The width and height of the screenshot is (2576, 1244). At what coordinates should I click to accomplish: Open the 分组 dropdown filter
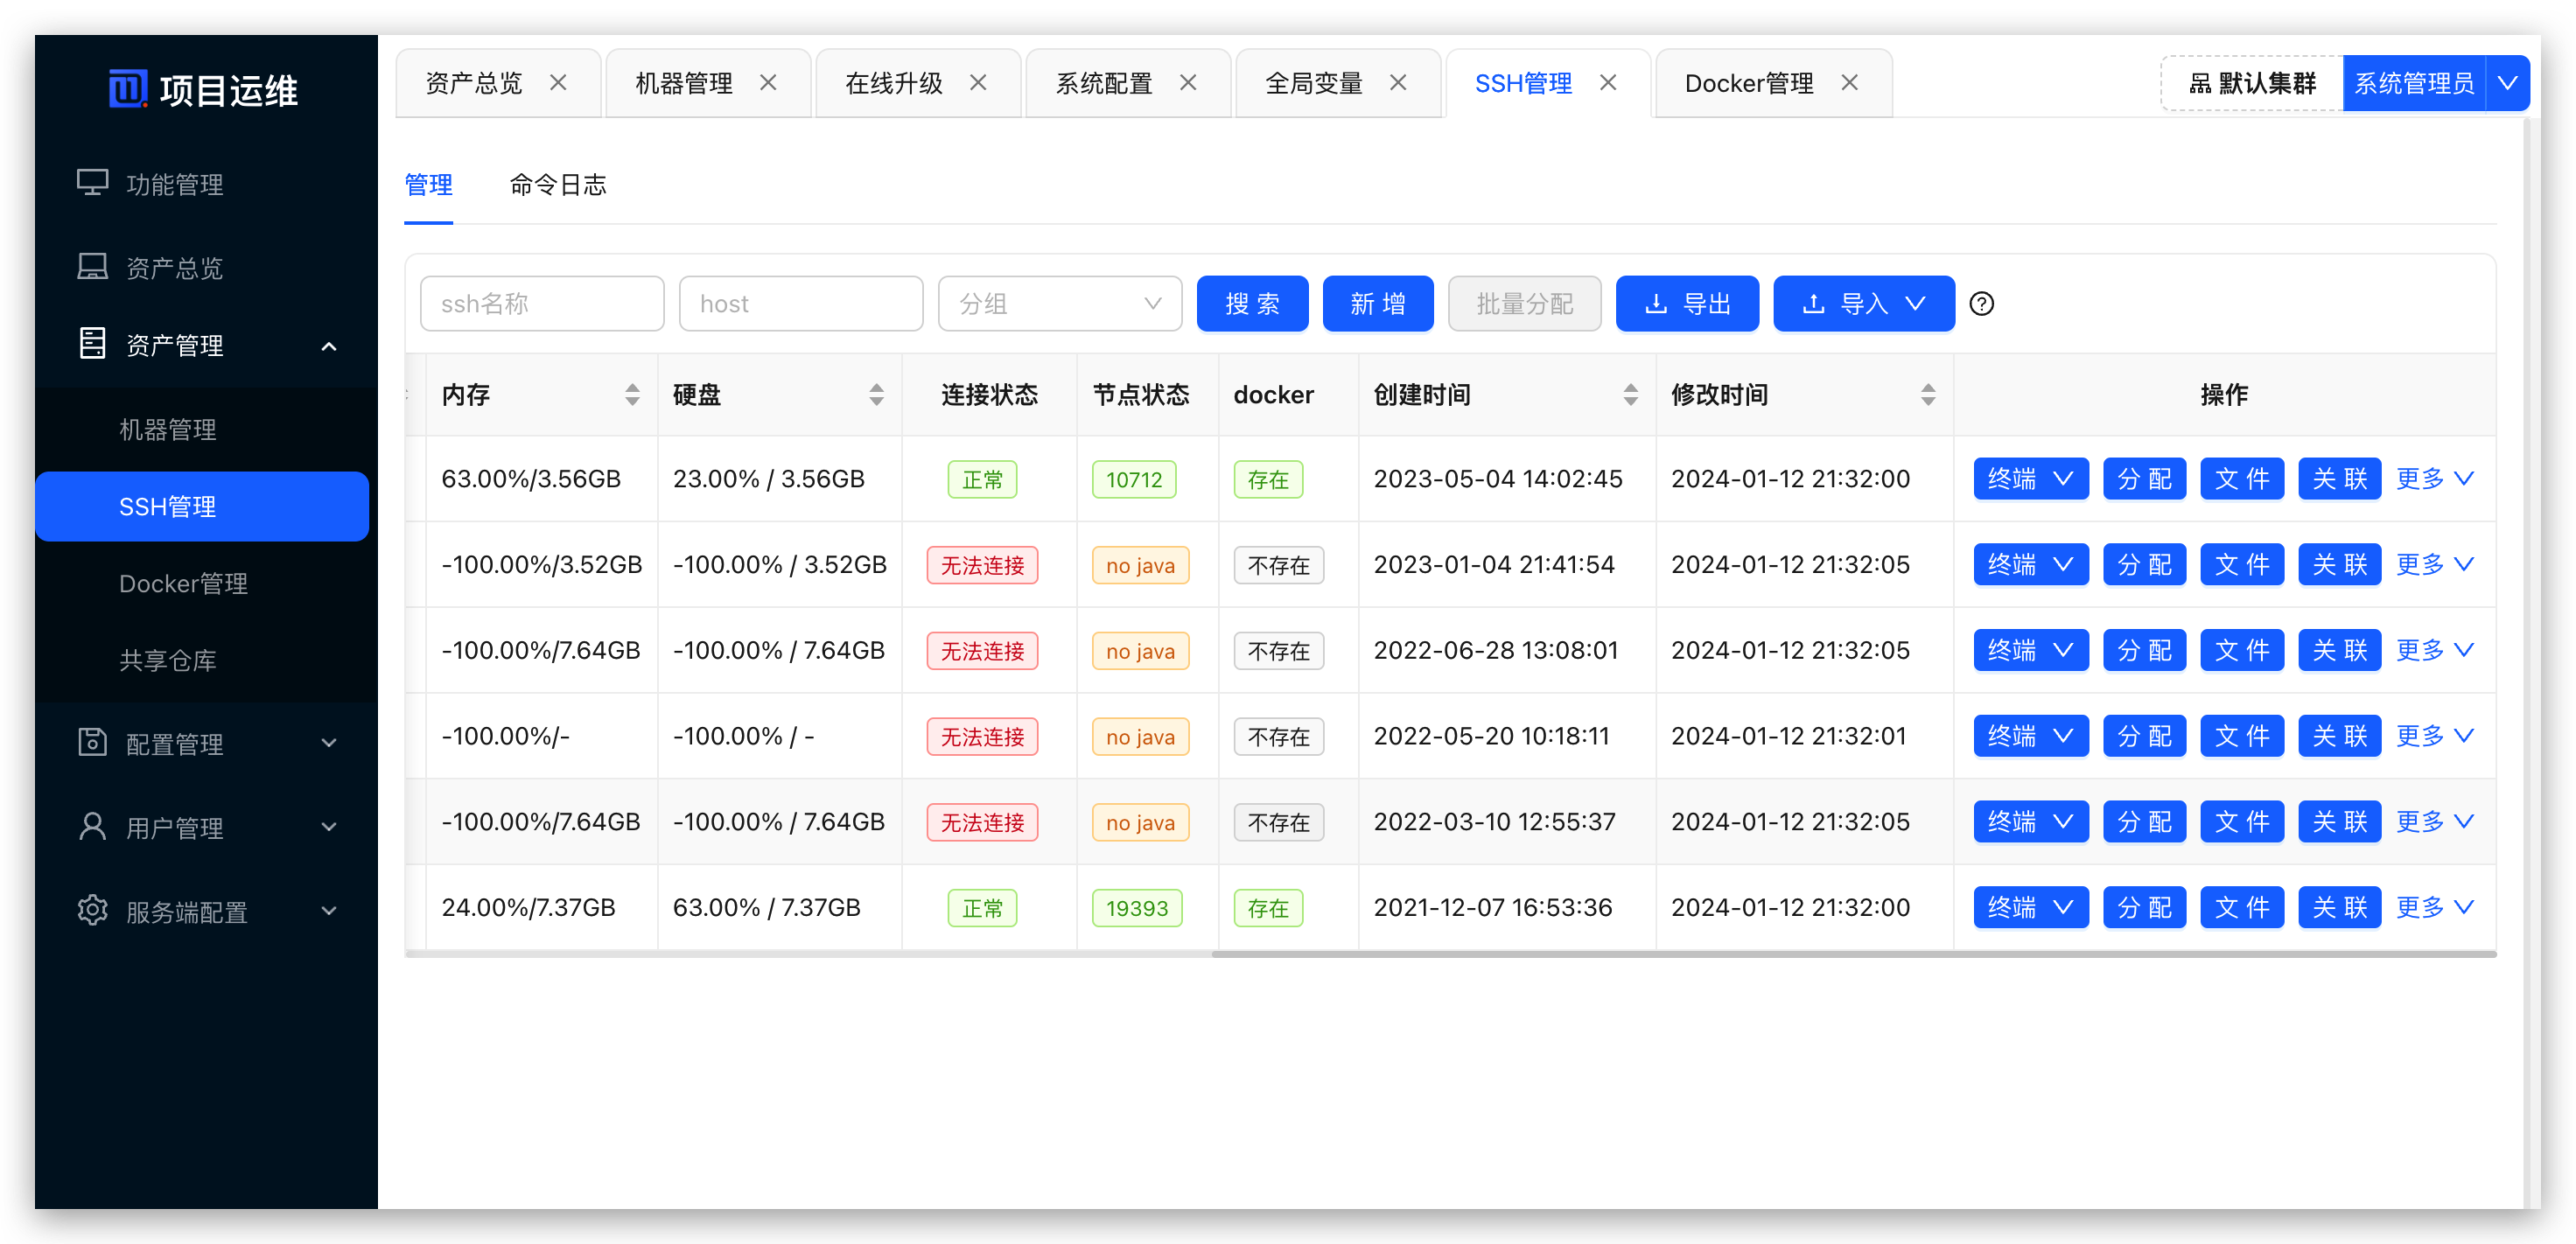pyautogui.click(x=1059, y=304)
